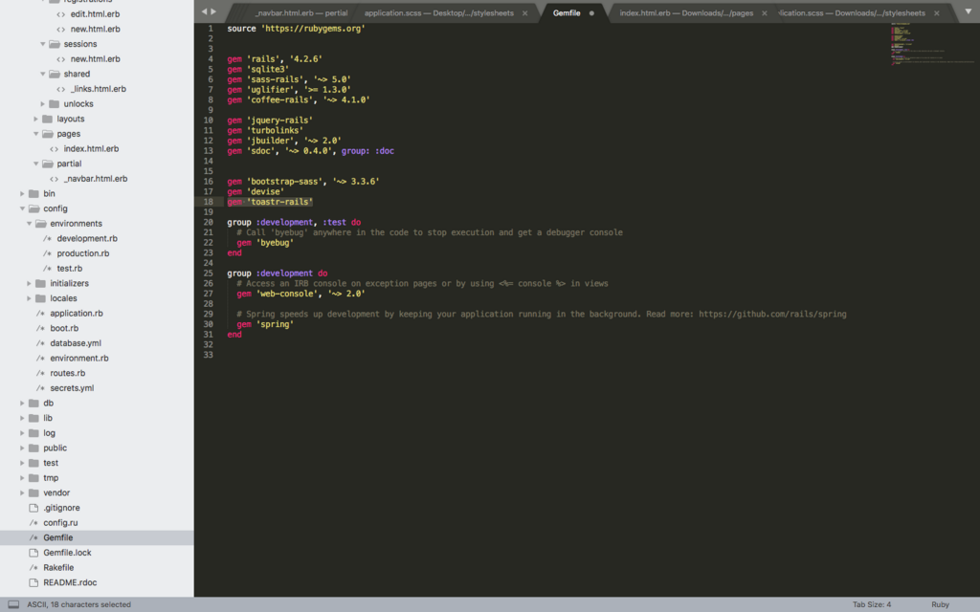This screenshot has width=980, height=612.
Task: Open .gitignore file
Action: point(61,509)
